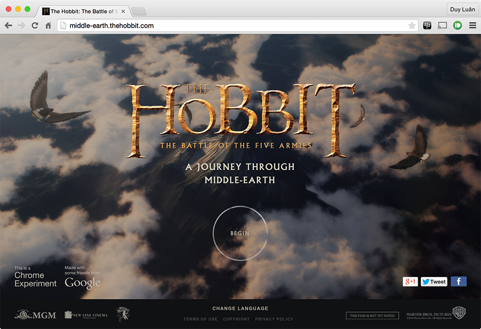
Task: Minimize the Chrome window
Action: pos(18,9)
